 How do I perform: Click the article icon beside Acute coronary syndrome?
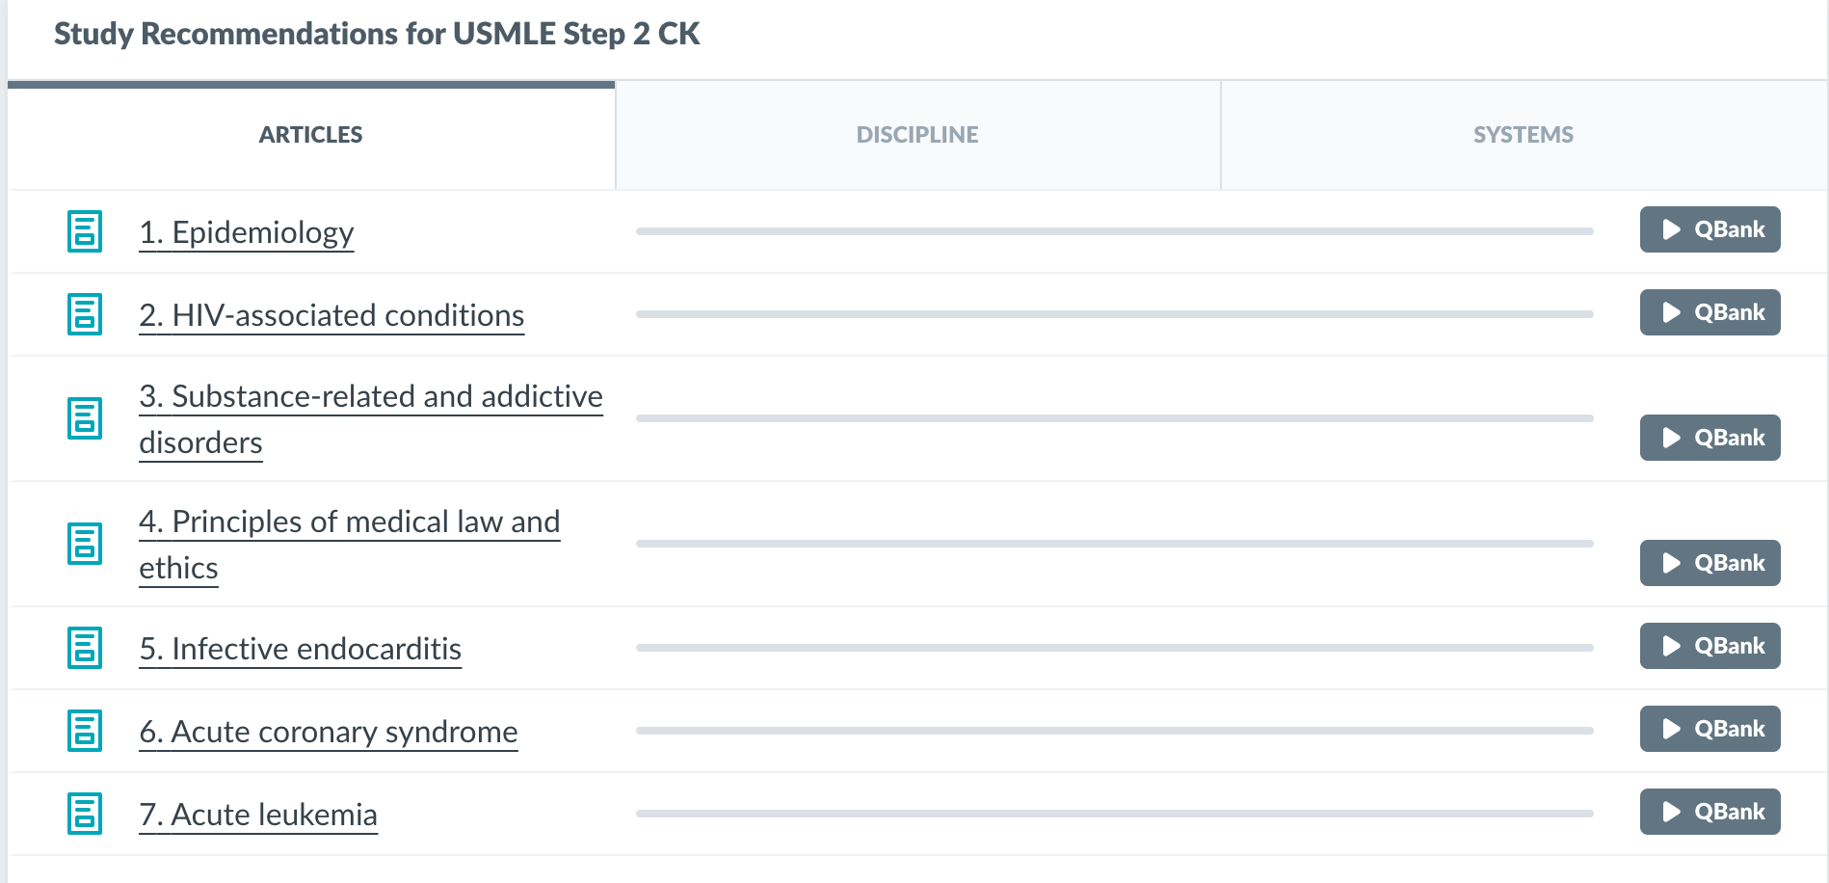coord(85,731)
